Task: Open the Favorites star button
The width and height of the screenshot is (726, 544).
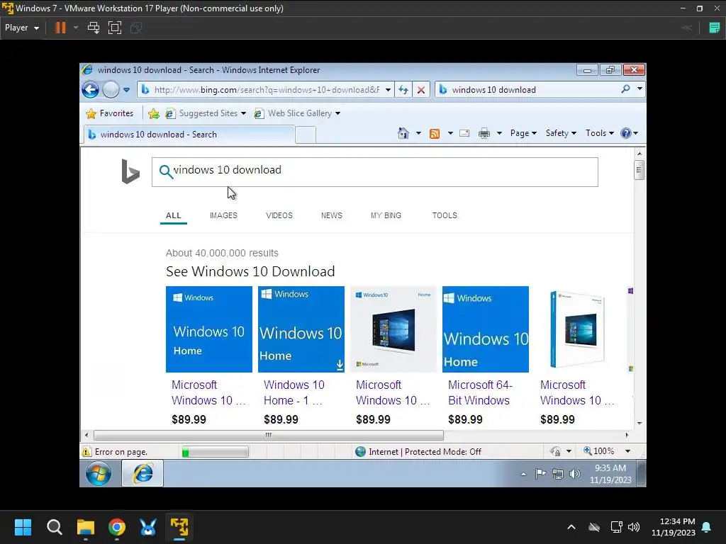Action: coord(110,113)
